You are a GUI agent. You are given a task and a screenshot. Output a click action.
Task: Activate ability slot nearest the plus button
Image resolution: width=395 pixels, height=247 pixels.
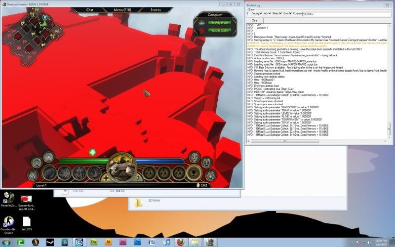pos(94,173)
